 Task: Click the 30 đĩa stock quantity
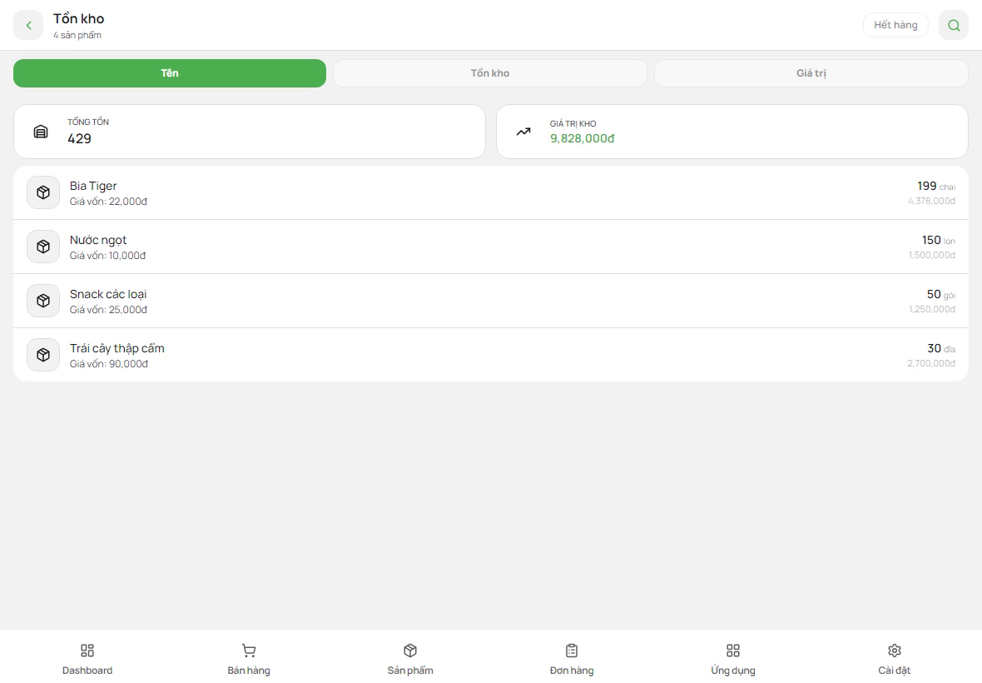[941, 348]
